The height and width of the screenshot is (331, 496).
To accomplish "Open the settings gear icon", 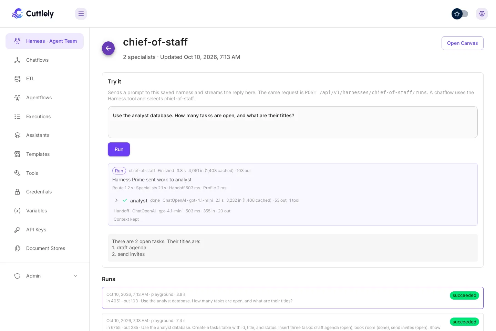I will click(x=482, y=14).
